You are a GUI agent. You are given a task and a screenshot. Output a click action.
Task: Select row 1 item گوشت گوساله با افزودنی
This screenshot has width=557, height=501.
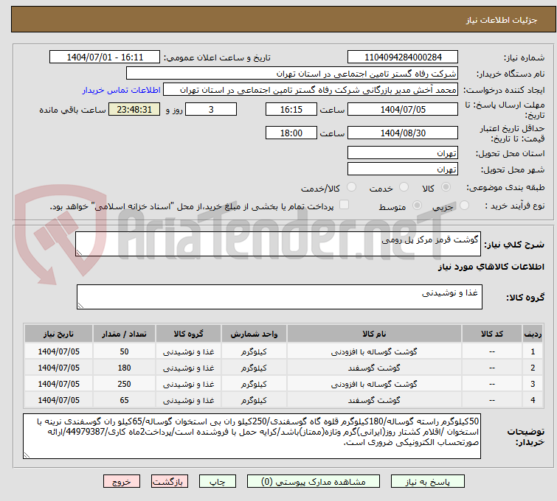point(374,351)
